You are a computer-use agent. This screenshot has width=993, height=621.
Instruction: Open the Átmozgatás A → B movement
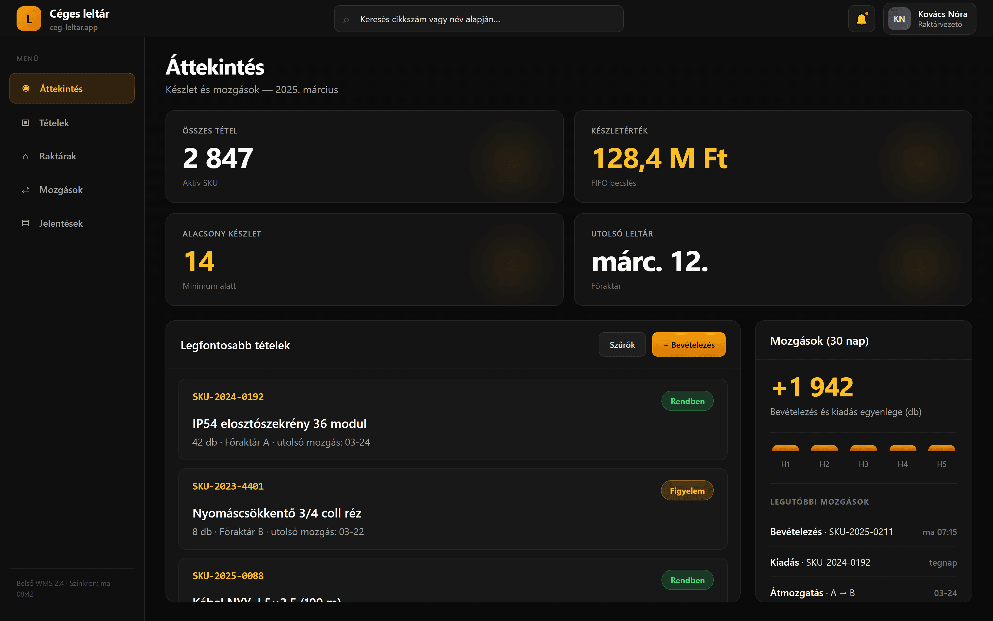863,592
